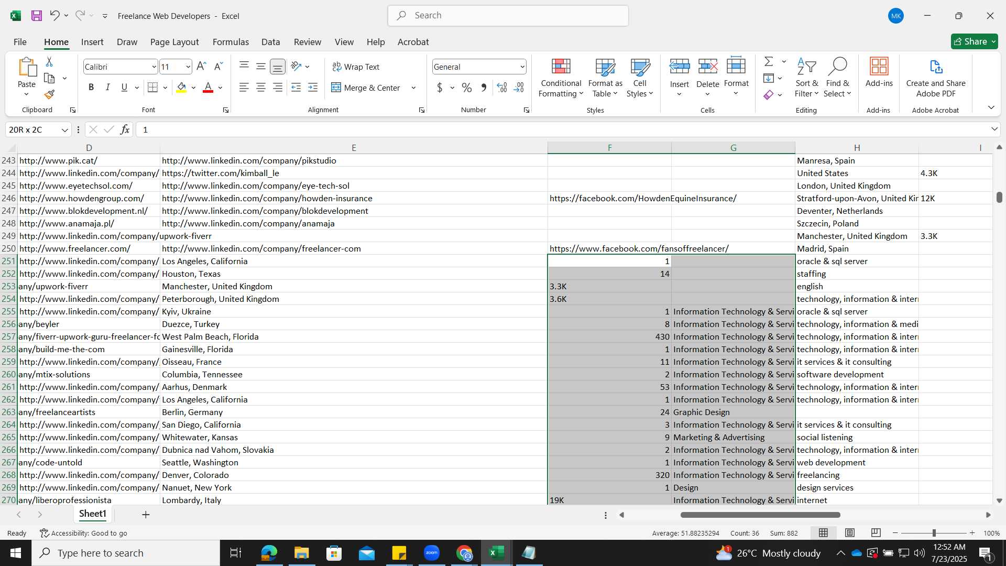
Task: Switch to Page Layout tab
Action: pos(174,42)
